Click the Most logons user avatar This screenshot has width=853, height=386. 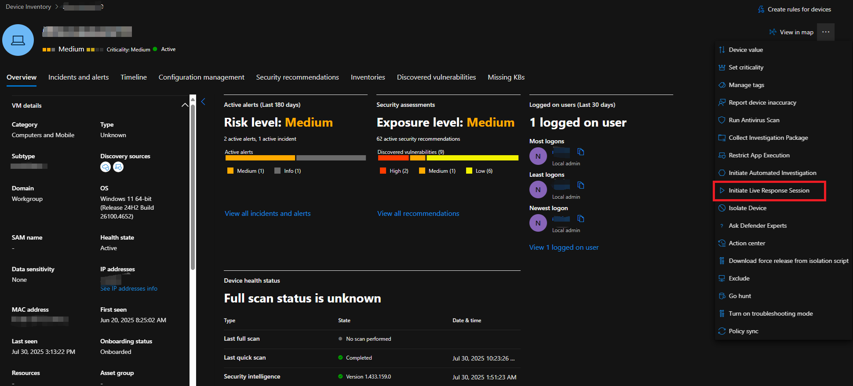(x=538, y=156)
